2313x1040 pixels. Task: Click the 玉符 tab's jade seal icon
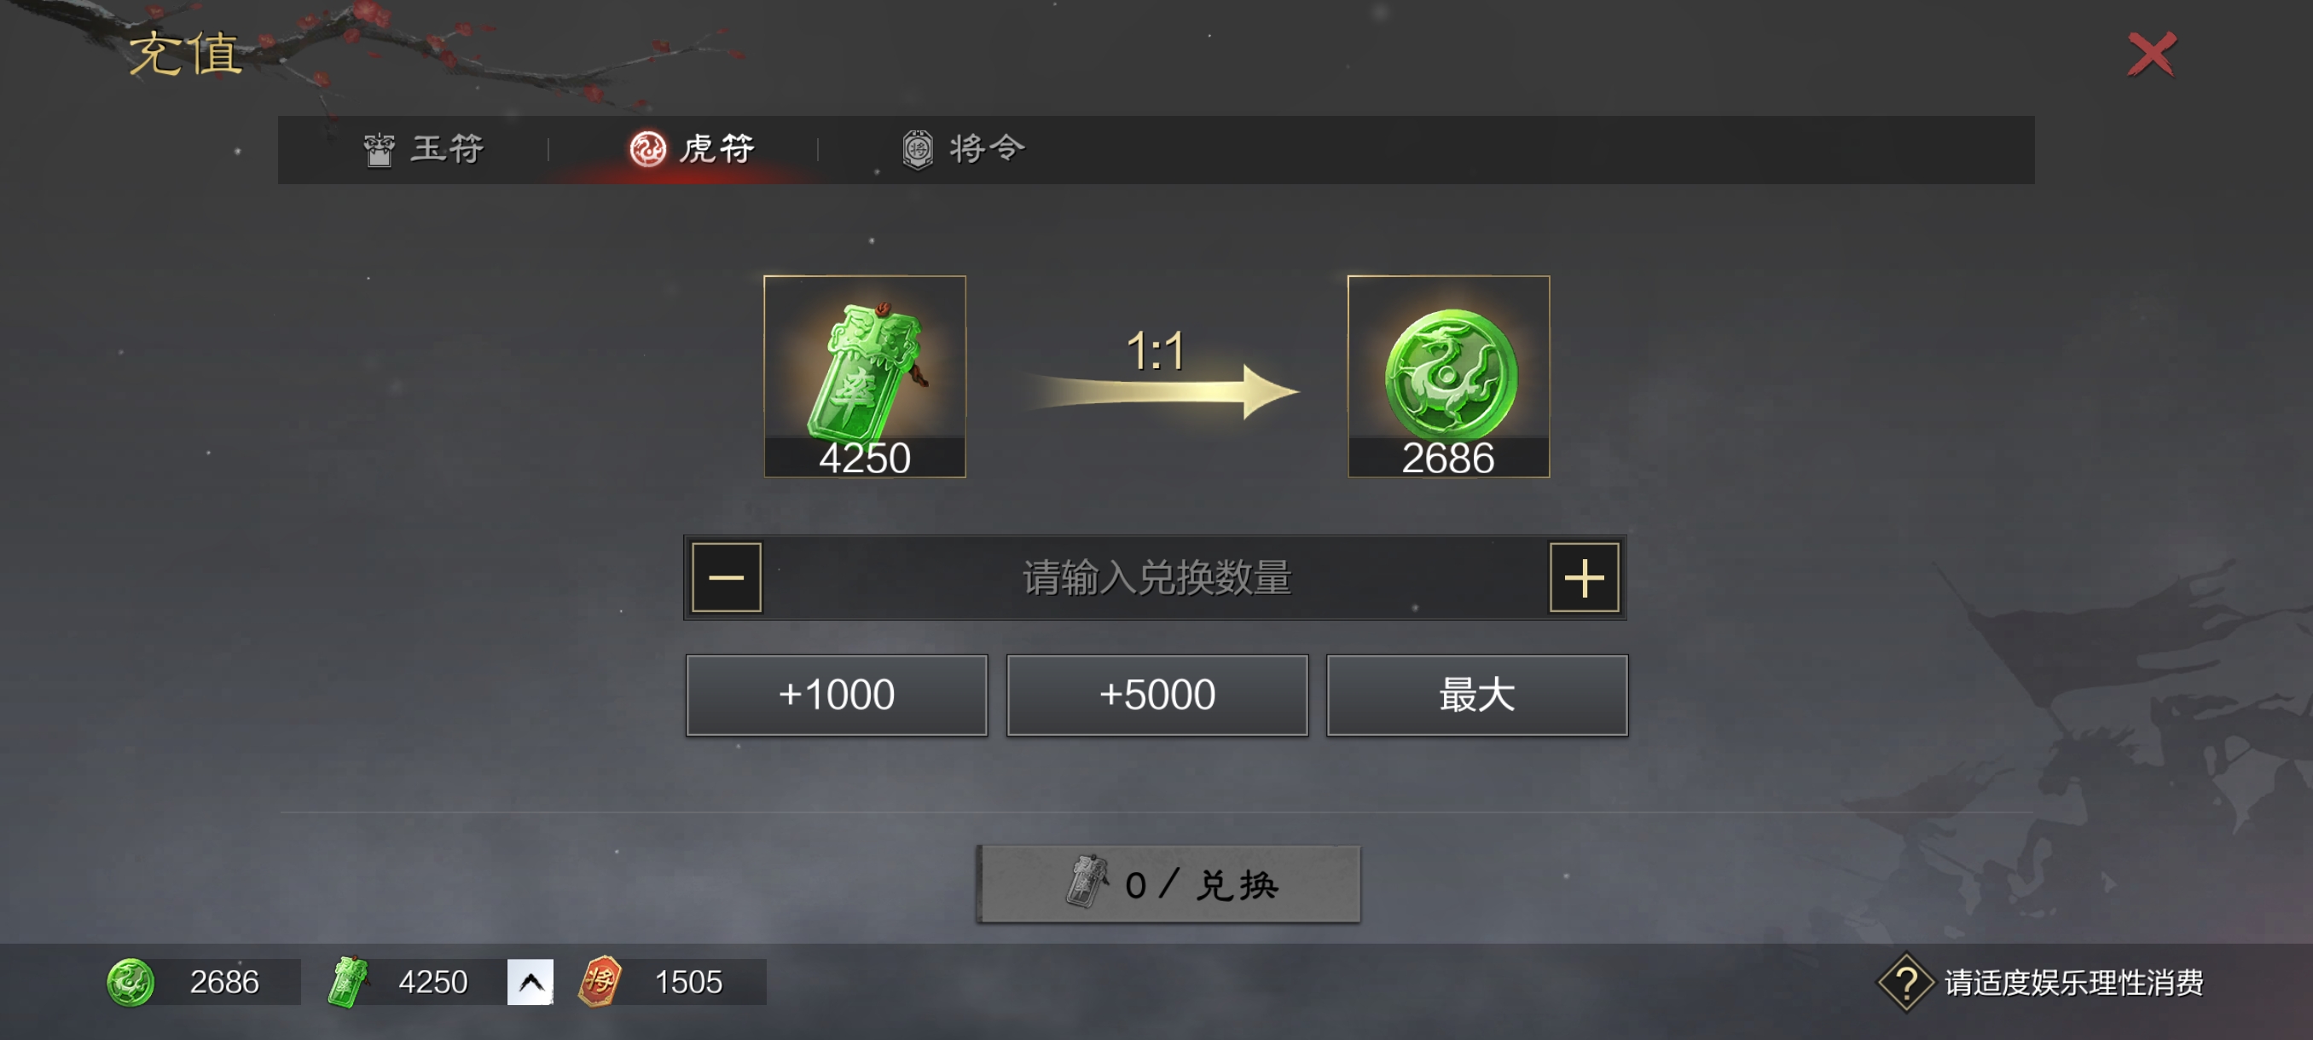(379, 149)
